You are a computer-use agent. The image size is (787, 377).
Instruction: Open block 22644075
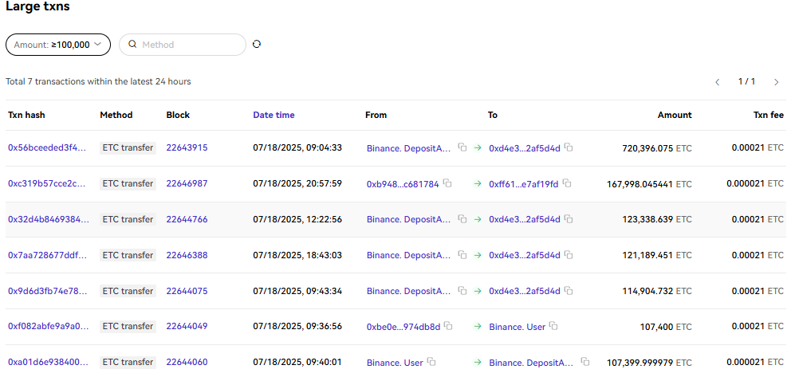pyautogui.click(x=187, y=291)
